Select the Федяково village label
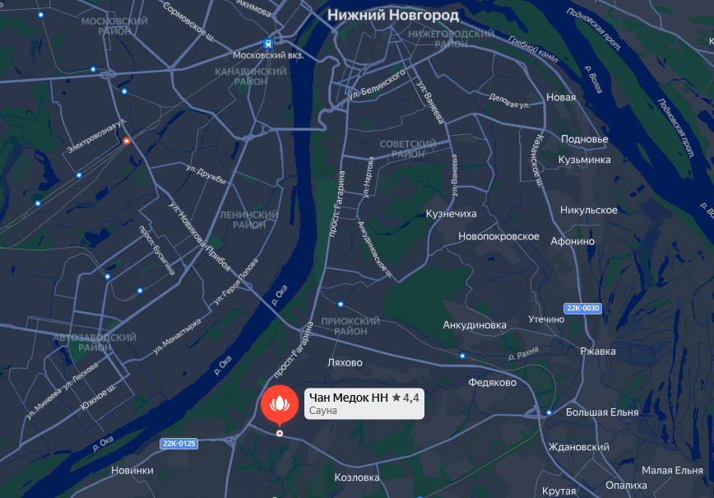The width and height of the screenshot is (714, 498). coord(492,383)
